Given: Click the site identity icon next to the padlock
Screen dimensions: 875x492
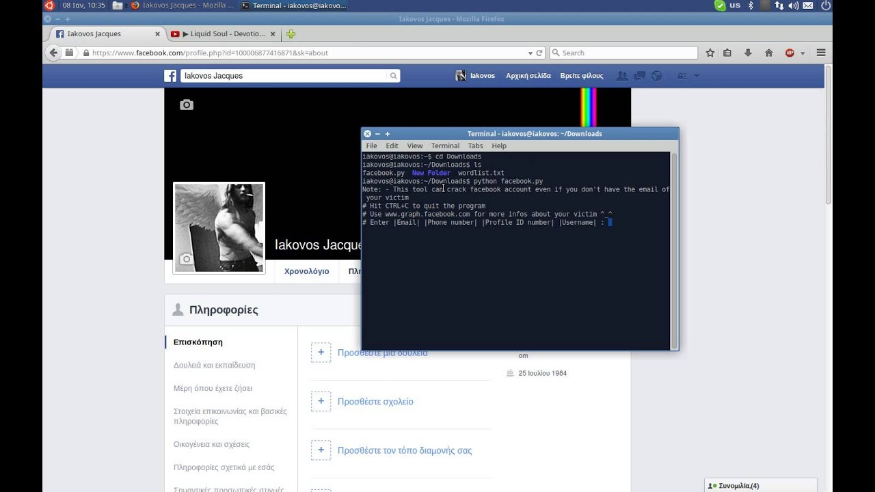Looking at the screenshot, I should pyautogui.click(x=69, y=53).
